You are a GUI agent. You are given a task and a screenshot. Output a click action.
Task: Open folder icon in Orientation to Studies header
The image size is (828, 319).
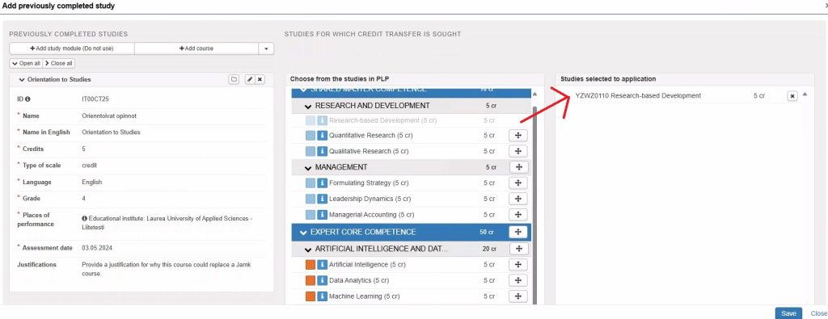(234, 79)
